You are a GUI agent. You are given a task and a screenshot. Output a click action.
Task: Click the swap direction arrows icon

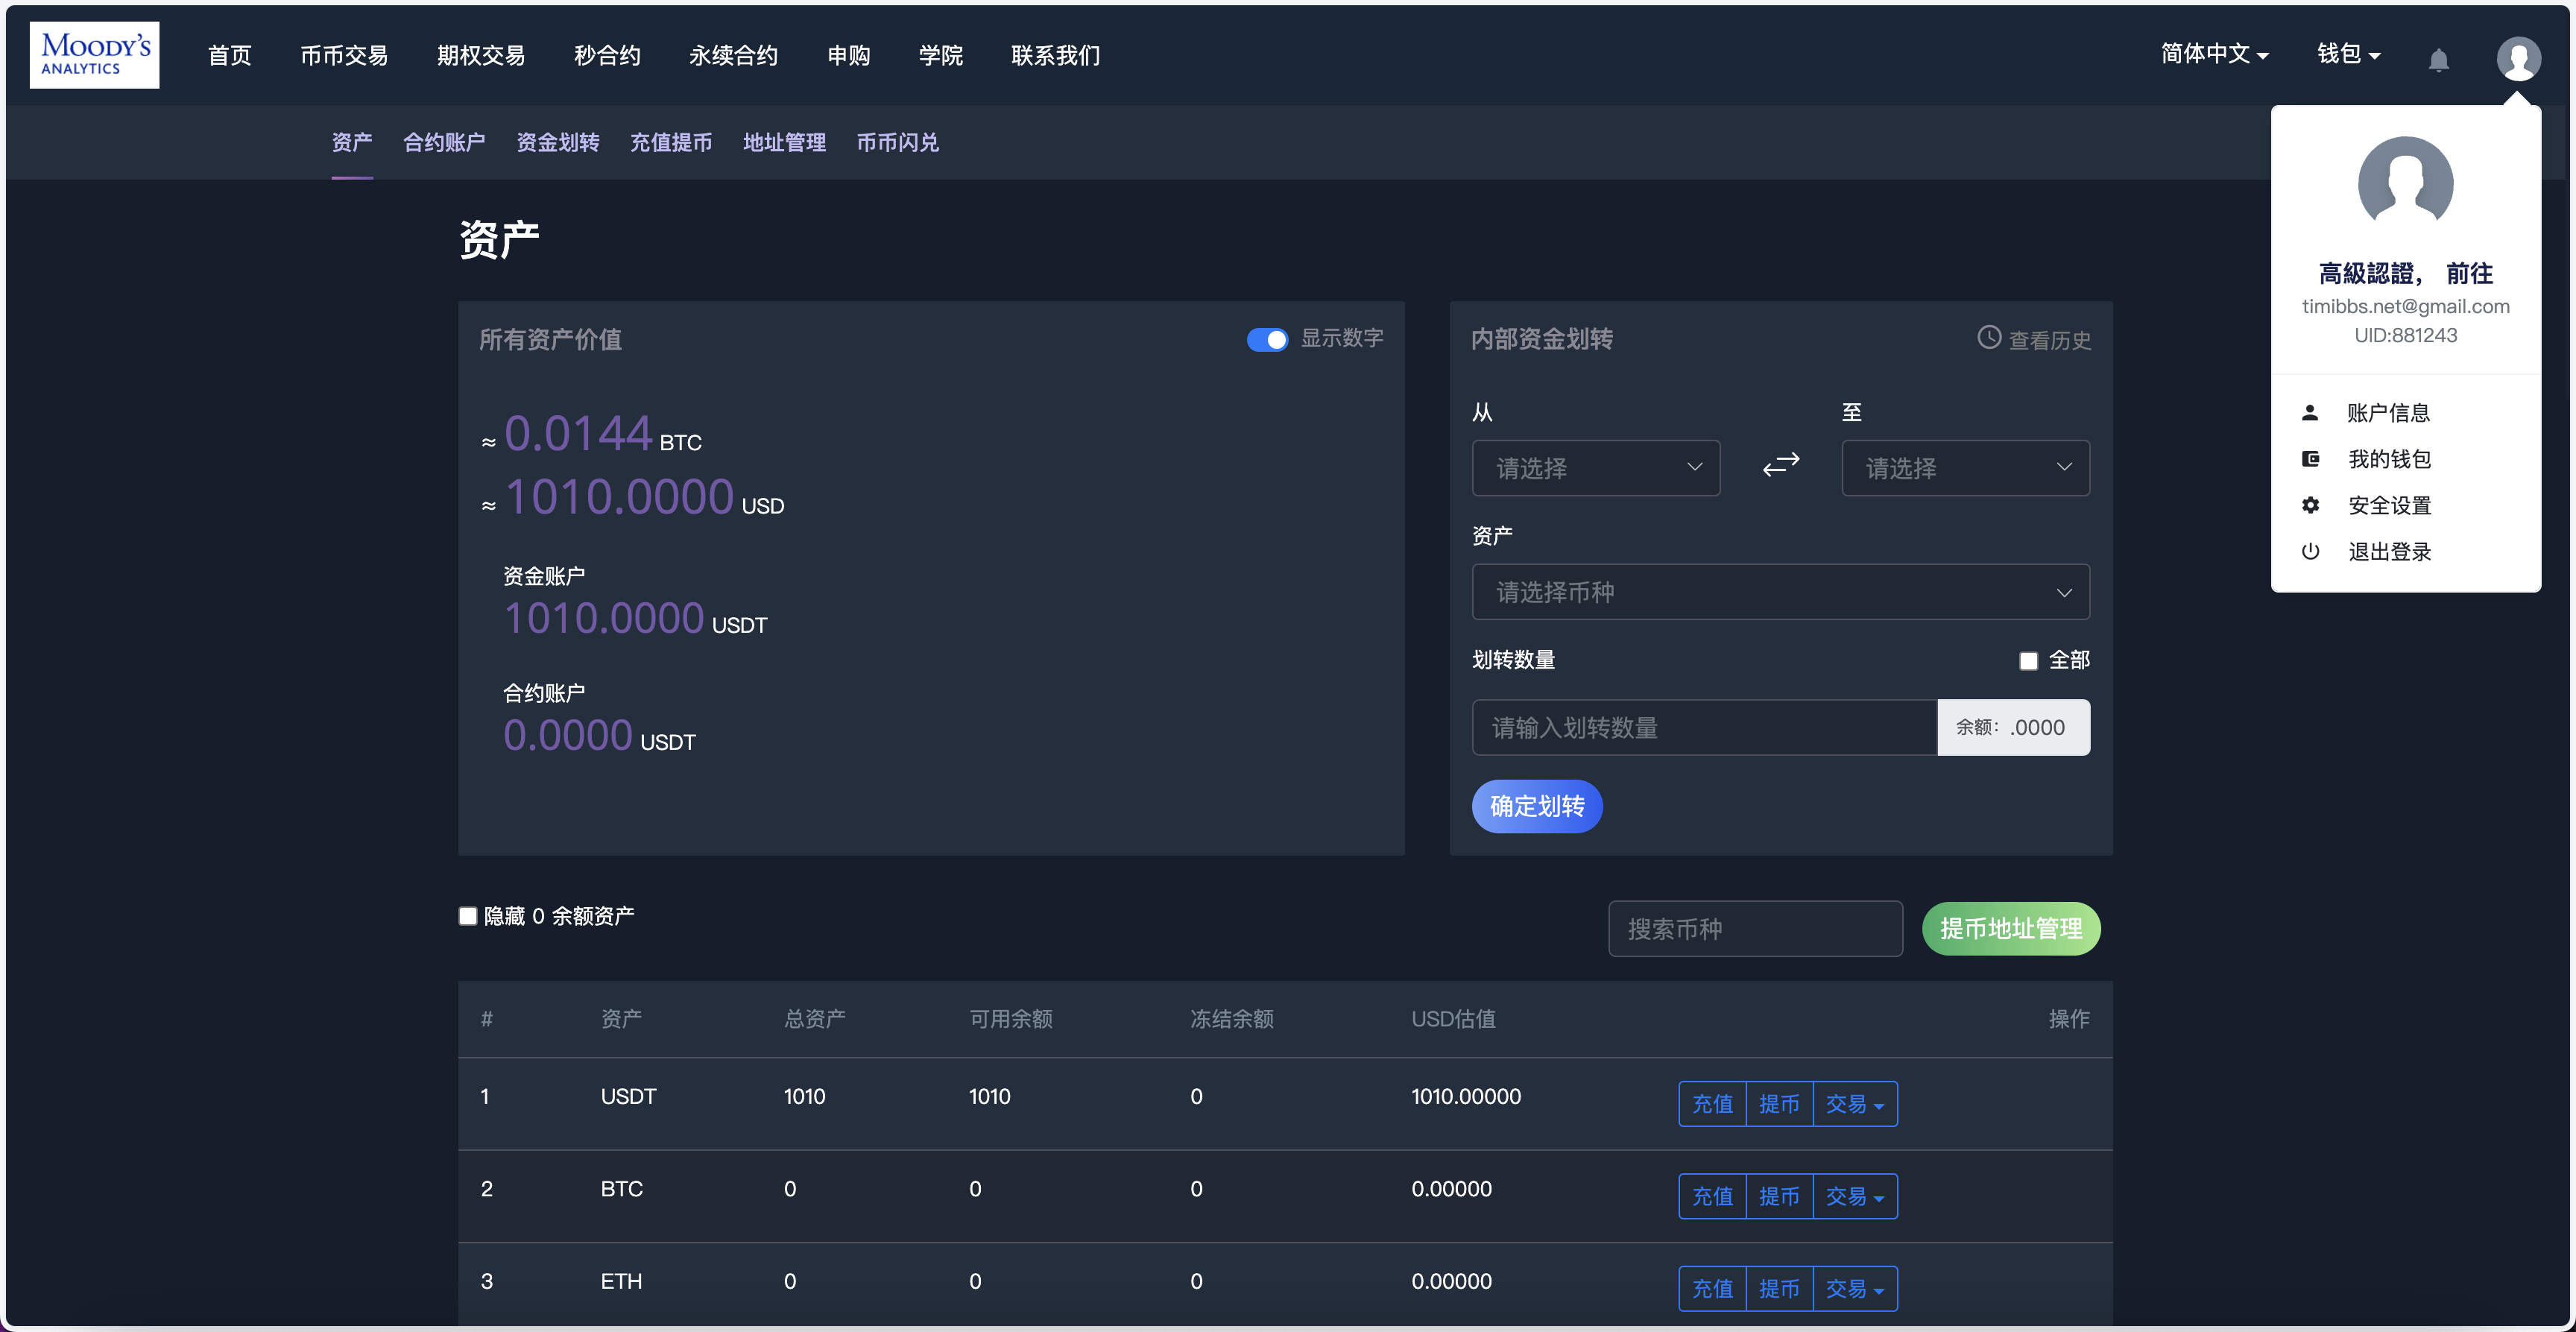[x=1781, y=465]
